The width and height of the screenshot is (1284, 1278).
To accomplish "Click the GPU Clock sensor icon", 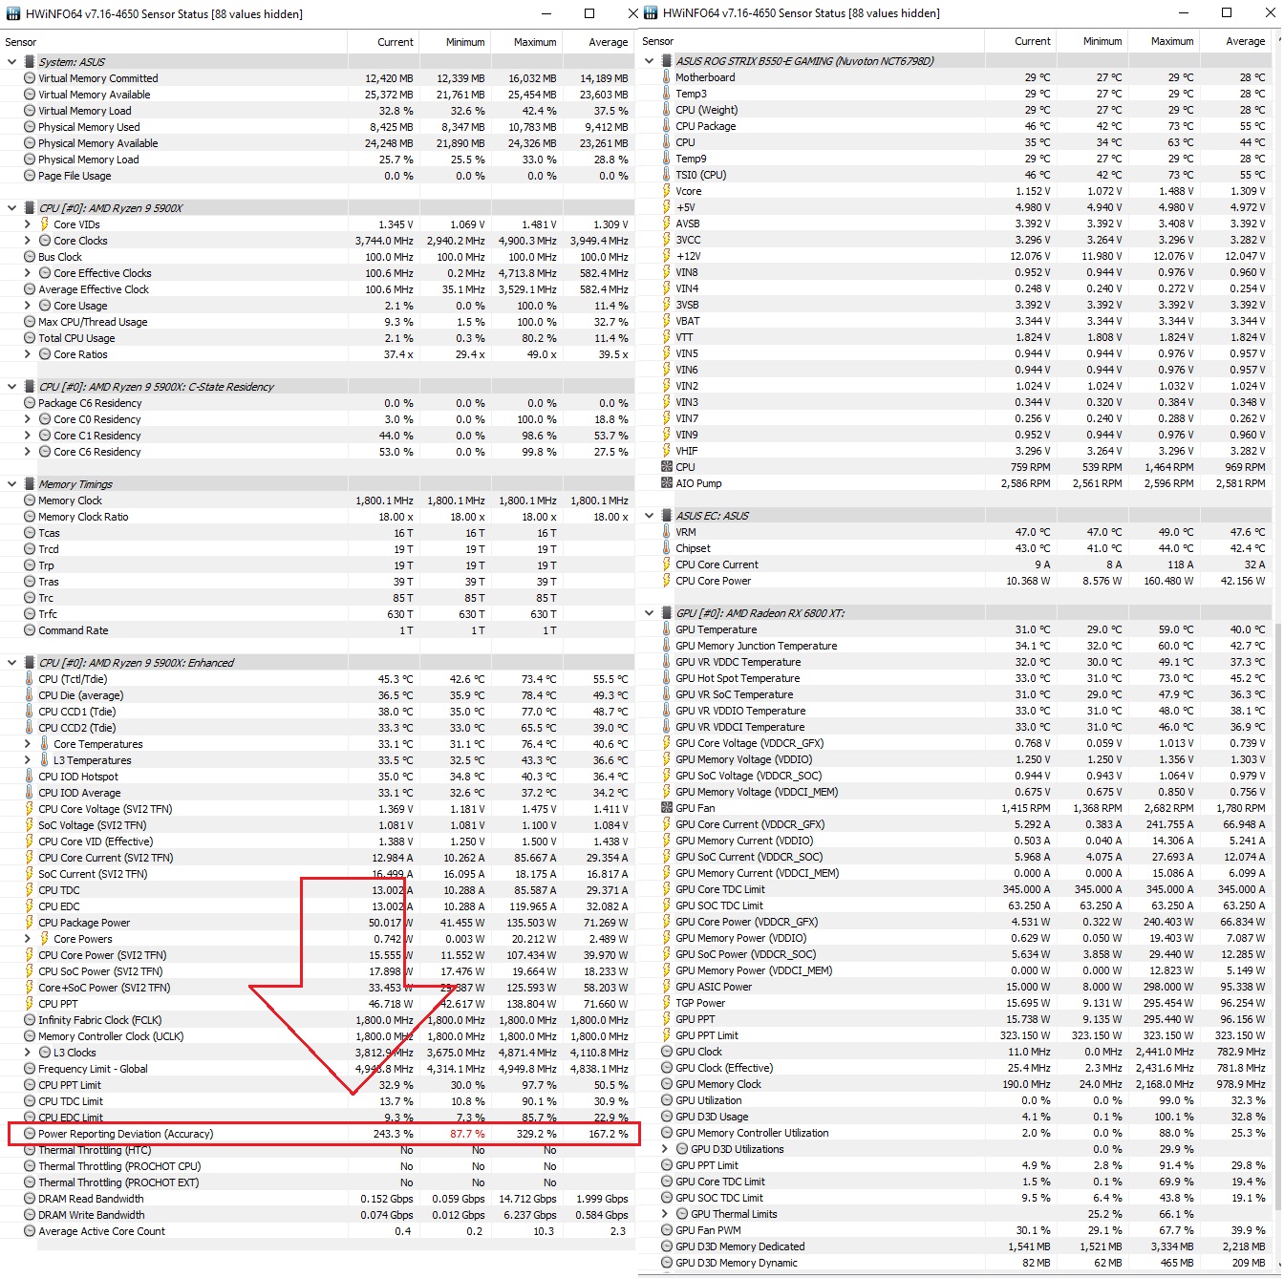I will click(x=667, y=1052).
